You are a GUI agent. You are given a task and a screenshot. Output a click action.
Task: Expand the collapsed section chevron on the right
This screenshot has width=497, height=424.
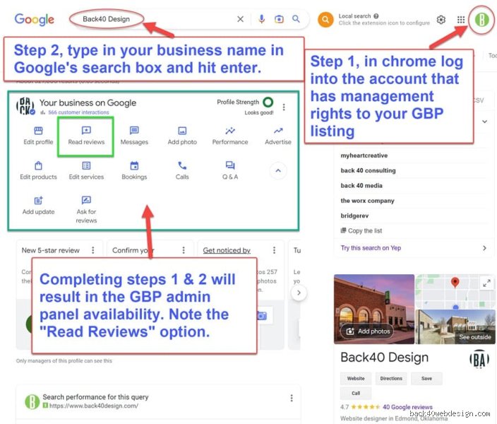(484, 122)
